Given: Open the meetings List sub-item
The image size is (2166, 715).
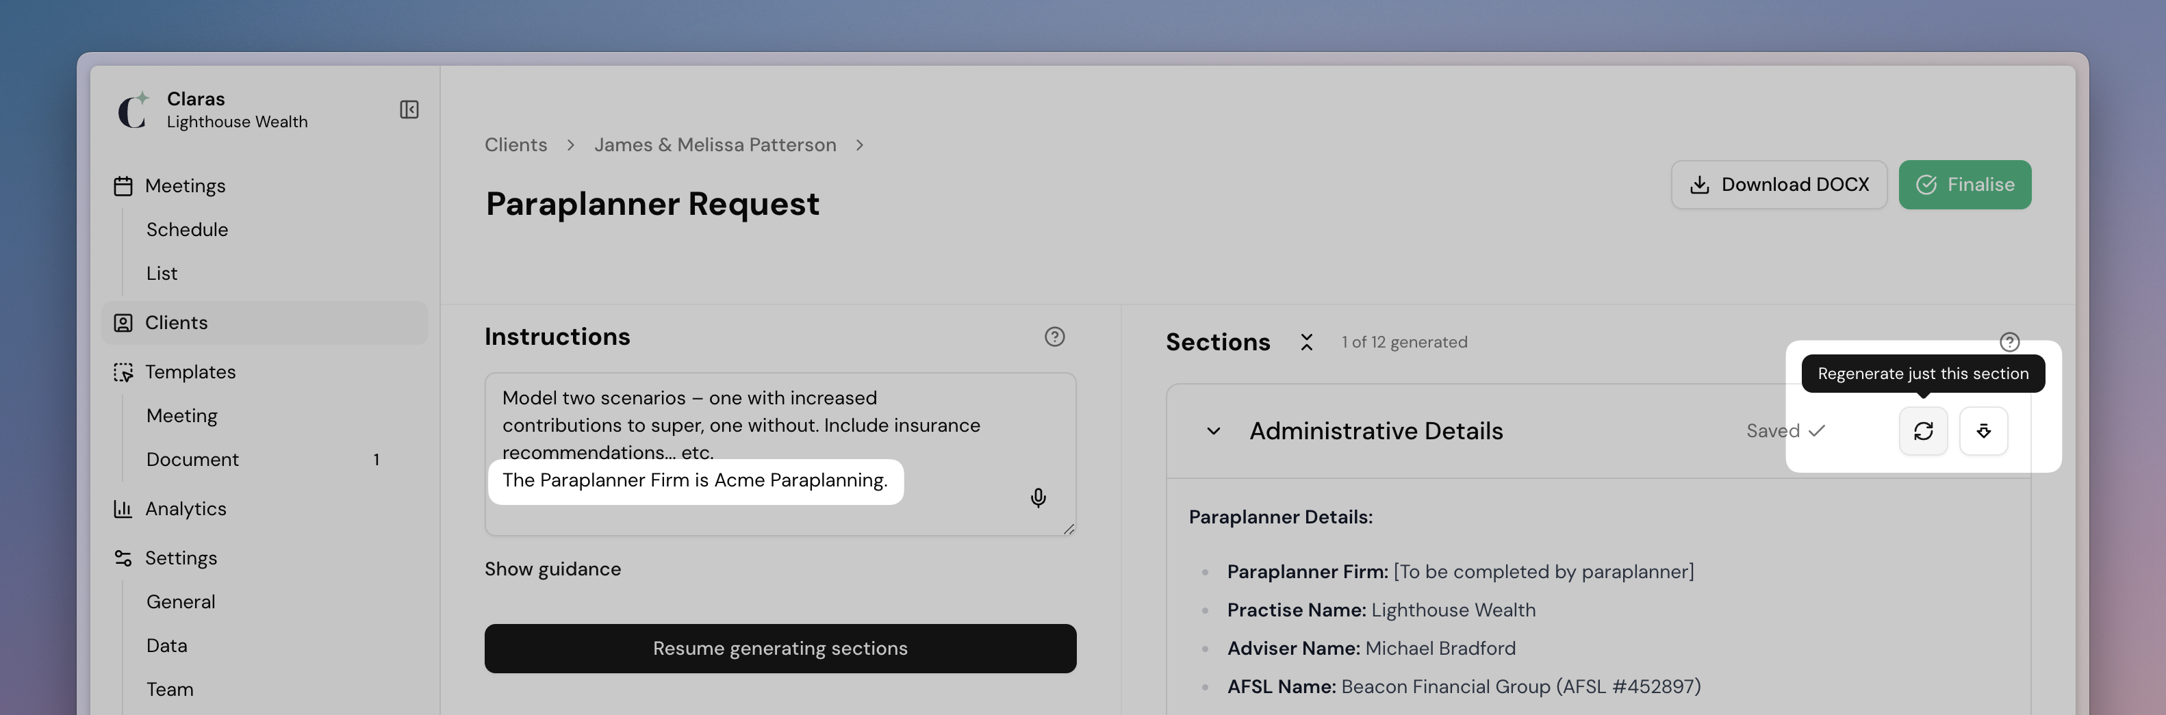Looking at the screenshot, I should (162, 273).
